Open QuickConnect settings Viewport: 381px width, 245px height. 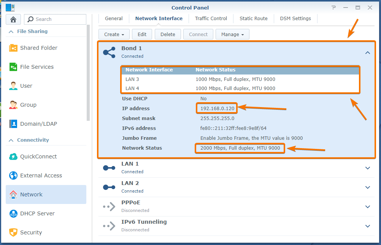pos(38,156)
